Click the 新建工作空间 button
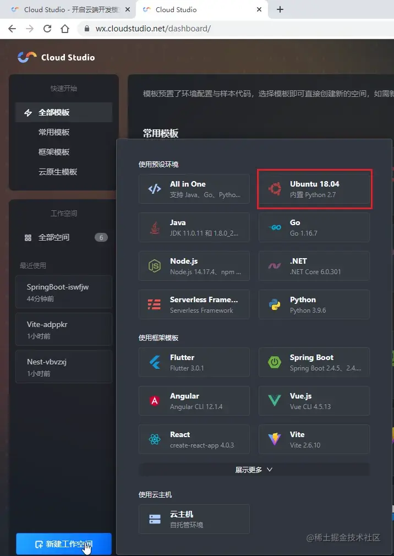394x556 pixels. coord(64,544)
